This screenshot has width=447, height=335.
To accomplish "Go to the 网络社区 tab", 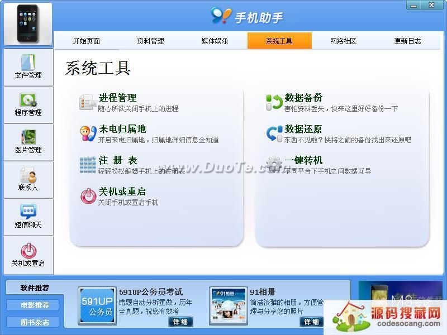I will (x=343, y=41).
